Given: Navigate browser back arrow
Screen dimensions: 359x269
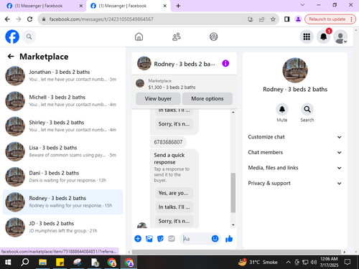Looking at the screenshot, I should click(x=7, y=19).
